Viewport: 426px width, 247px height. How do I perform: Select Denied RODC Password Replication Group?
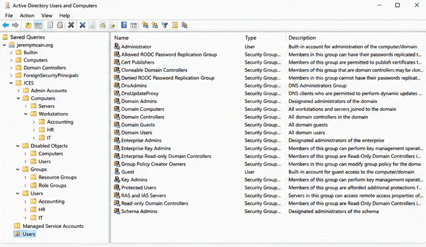(x=268, y=78)
